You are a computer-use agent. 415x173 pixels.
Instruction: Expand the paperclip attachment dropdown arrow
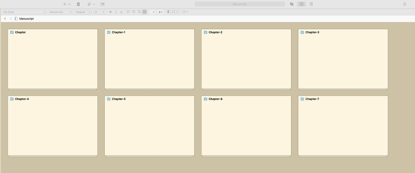click(x=94, y=4)
